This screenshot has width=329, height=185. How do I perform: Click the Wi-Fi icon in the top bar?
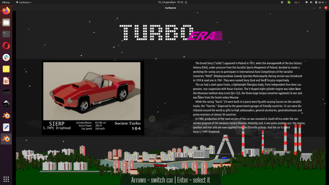(307, 2)
